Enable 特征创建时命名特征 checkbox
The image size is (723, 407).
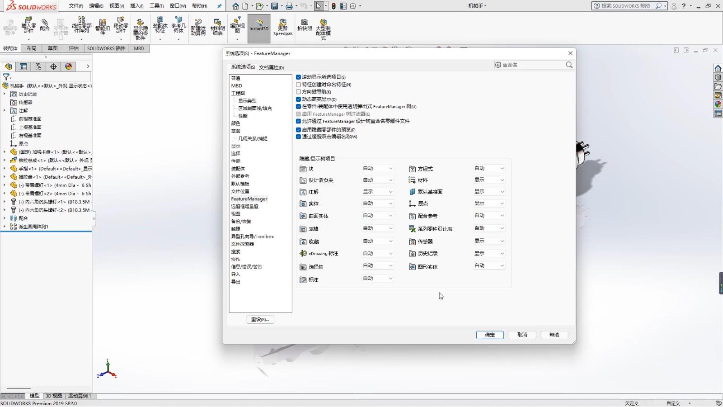(298, 85)
